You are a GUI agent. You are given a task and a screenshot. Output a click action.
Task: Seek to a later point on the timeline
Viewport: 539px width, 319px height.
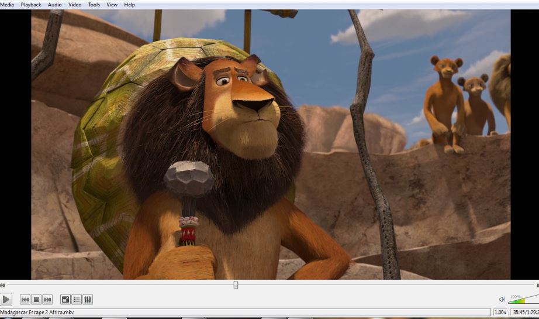point(385,285)
